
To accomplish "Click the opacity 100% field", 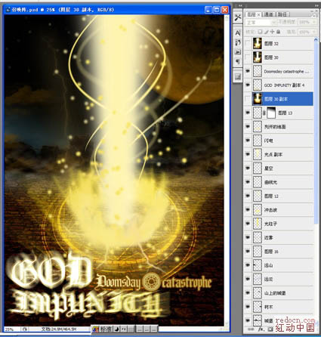I will pyautogui.click(x=304, y=23).
